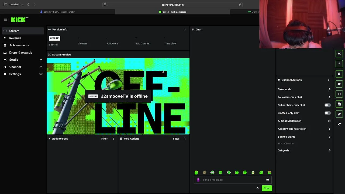Click the Time Live stat label
The width and height of the screenshot is (345, 194).
(x=170, y=43)
